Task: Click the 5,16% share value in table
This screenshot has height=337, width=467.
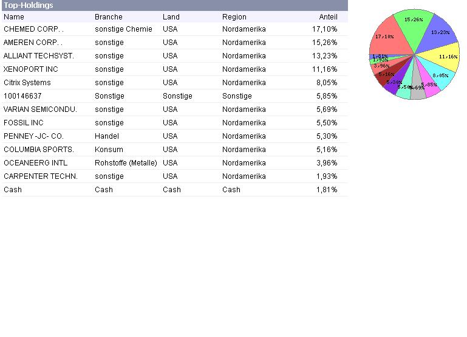Action: tap(327, 150)
